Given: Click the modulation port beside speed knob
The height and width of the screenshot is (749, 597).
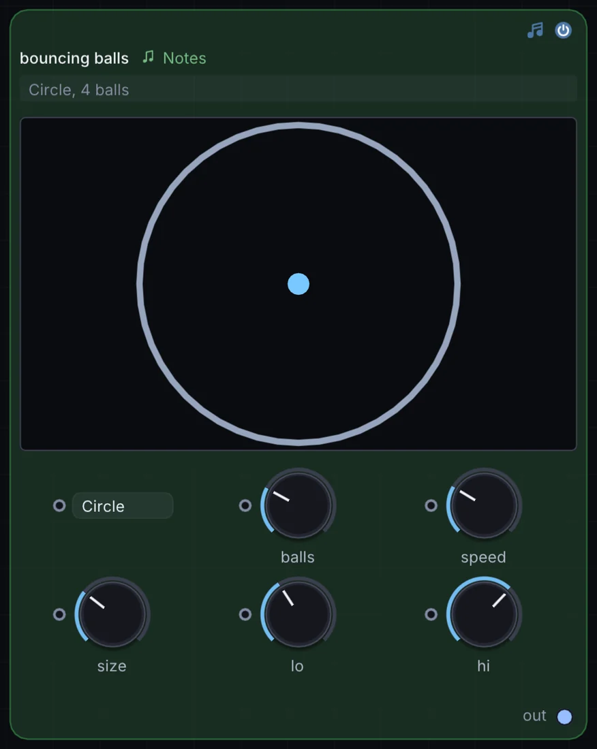Looking at the screenshot, I should (431, 505).
